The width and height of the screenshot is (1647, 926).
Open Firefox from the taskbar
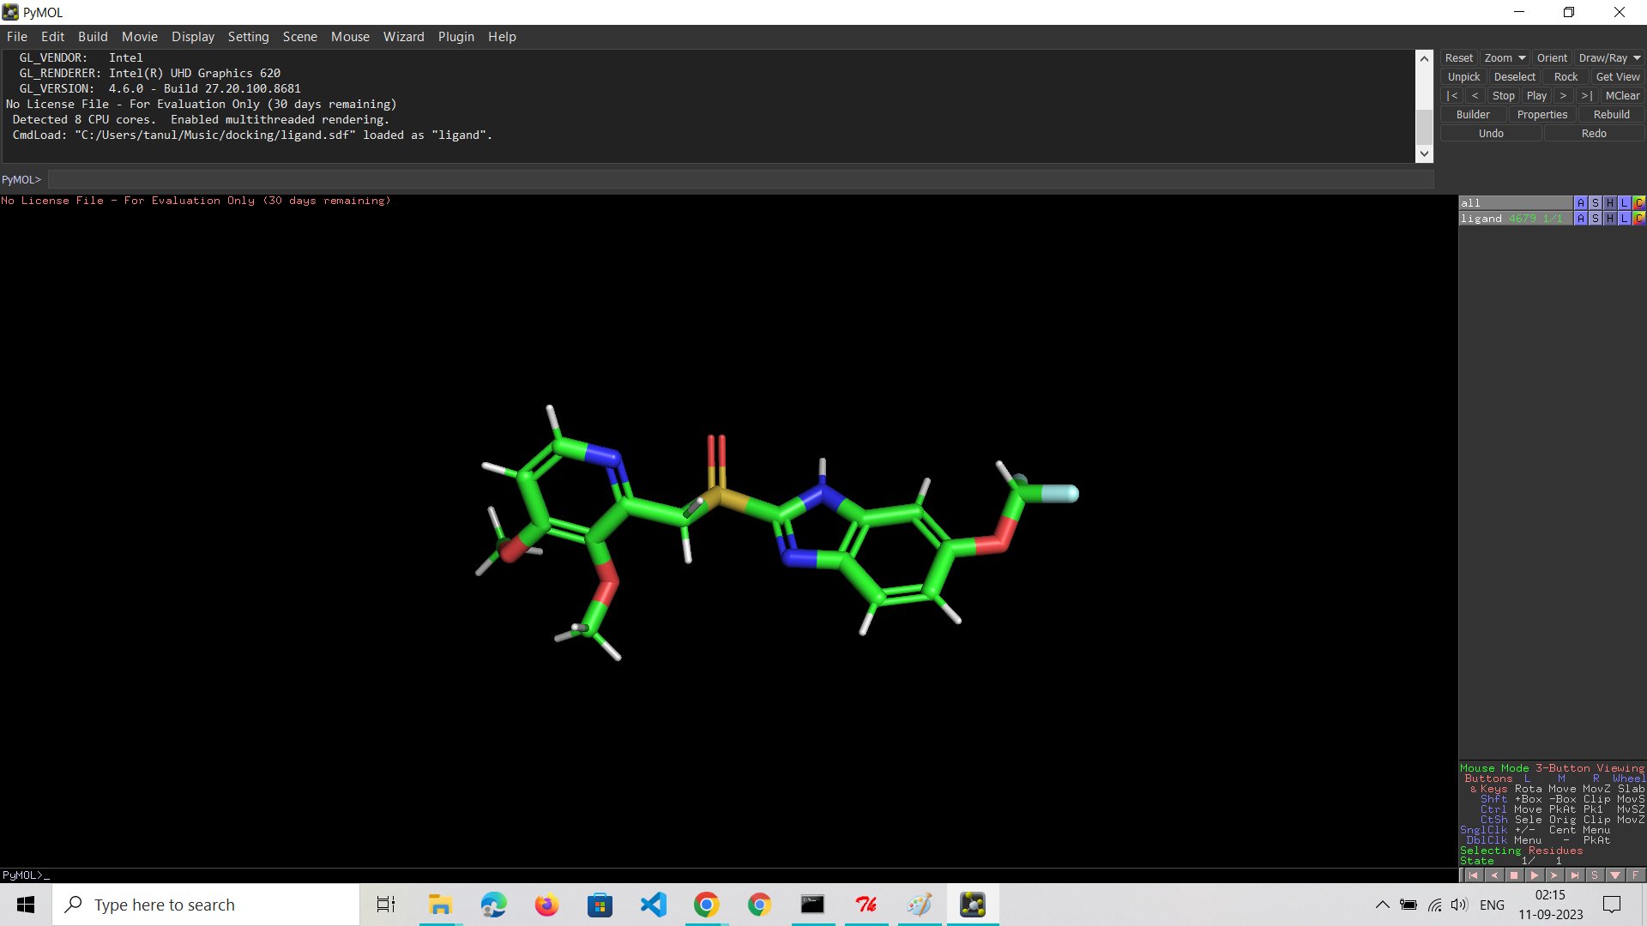pyautogui.click(x=546, y=905)
